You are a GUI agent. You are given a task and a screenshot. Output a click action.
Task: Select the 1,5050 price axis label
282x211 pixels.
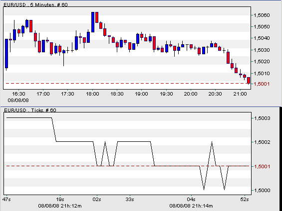(262, 27)
